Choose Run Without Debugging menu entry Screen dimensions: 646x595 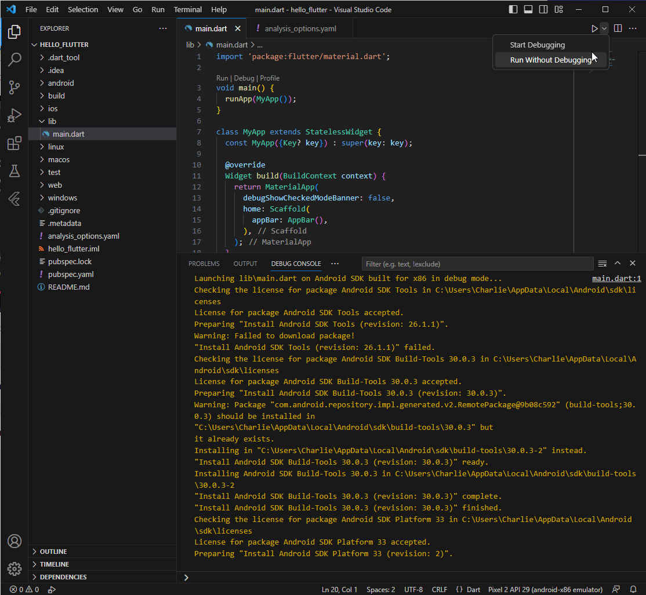550,60
